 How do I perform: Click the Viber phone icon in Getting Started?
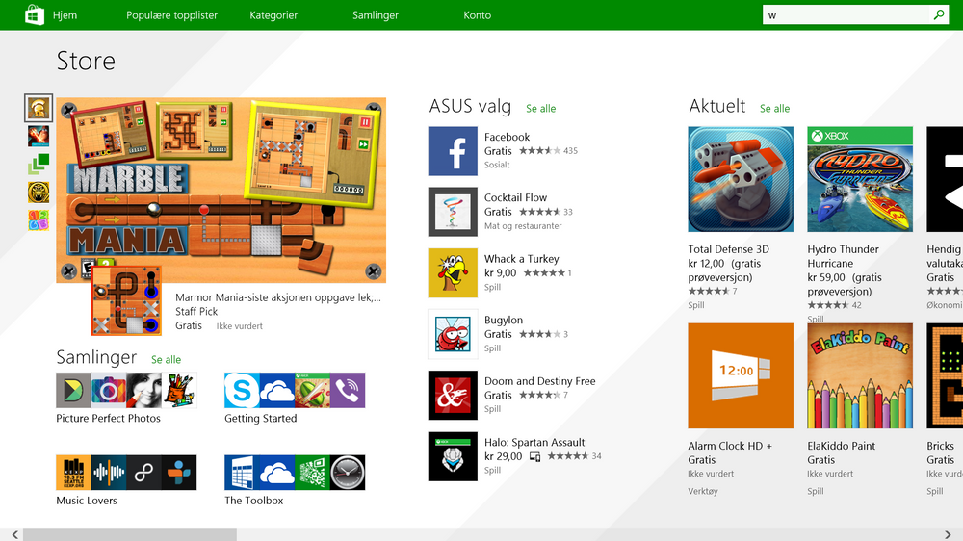348,390
